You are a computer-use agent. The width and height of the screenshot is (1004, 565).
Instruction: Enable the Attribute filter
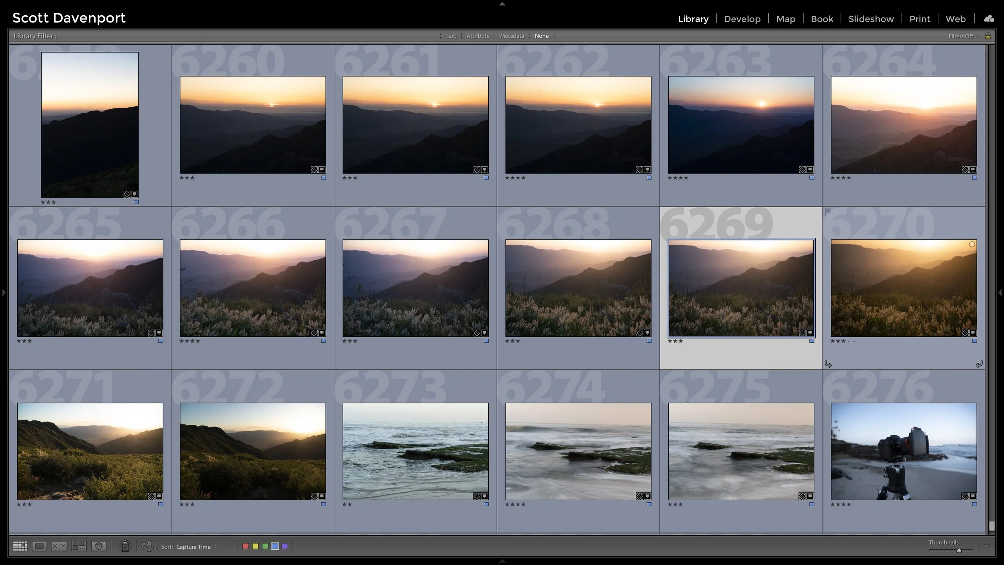pos(478,36)
